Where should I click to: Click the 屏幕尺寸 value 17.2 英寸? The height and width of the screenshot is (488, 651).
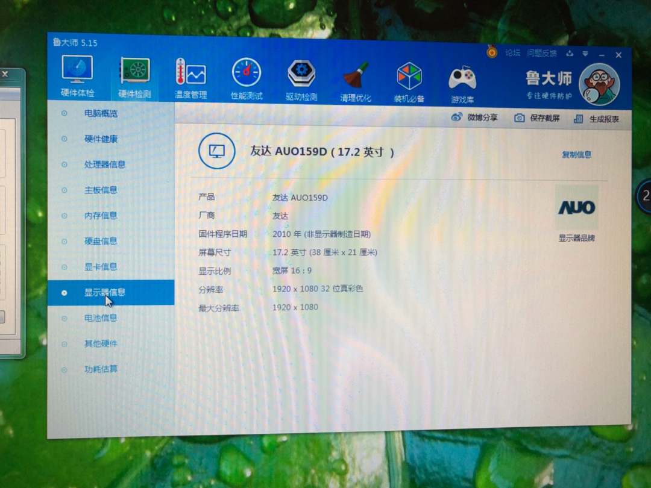tap(325, 252)
